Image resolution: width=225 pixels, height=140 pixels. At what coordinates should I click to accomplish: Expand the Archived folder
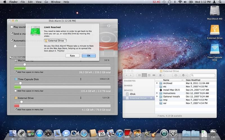pos(157,83)
